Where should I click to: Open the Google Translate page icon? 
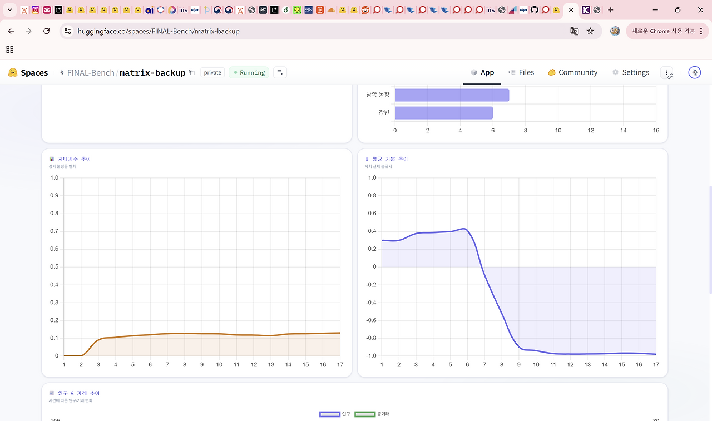[575, 31]
